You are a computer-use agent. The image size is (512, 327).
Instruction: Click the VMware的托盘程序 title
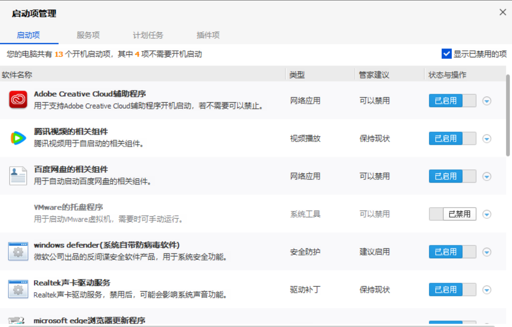[x=68, y=207]
